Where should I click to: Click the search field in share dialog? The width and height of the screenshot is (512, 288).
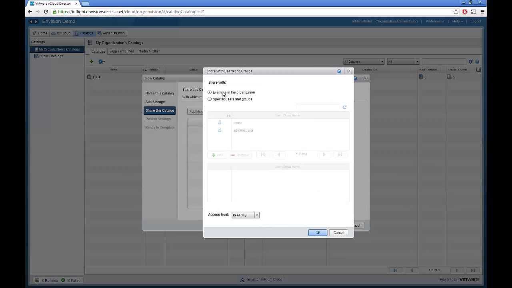pos(318,107)
